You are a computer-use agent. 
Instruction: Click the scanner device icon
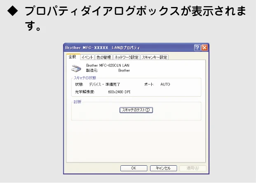[76, 68]
